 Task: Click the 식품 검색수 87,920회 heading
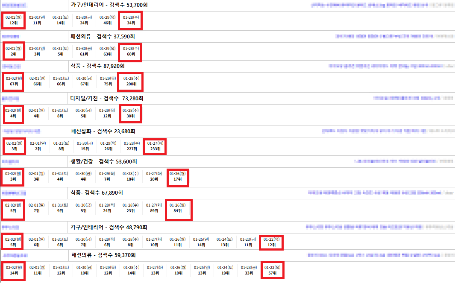coord(97,66)
